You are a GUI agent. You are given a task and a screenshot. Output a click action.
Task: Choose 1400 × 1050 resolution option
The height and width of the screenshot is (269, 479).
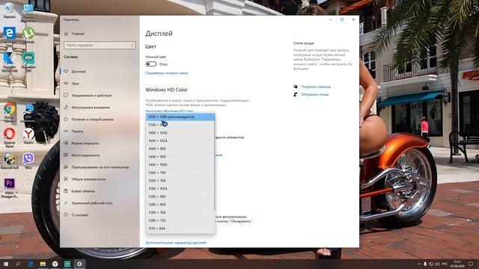tap(180, 164)
